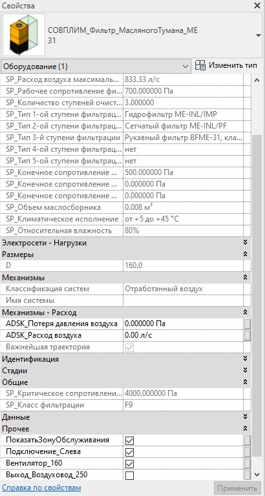Uncheck the Подключение_Слева checkbox
Screen dimensions: 265x496
tap(130, 452)
